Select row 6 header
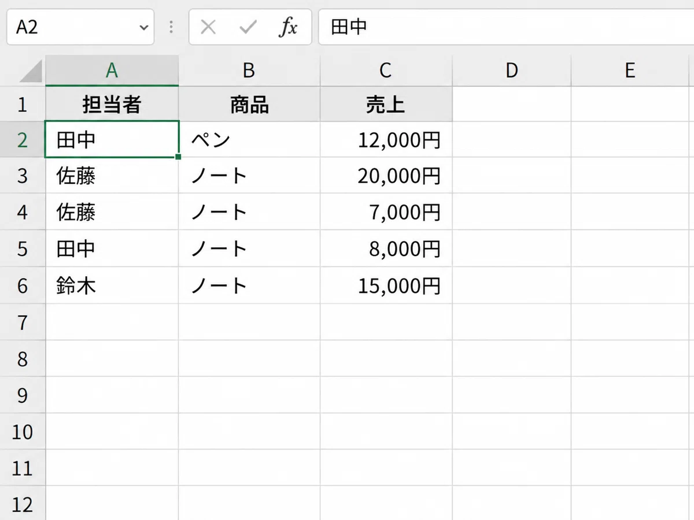 tap(23, 285)
